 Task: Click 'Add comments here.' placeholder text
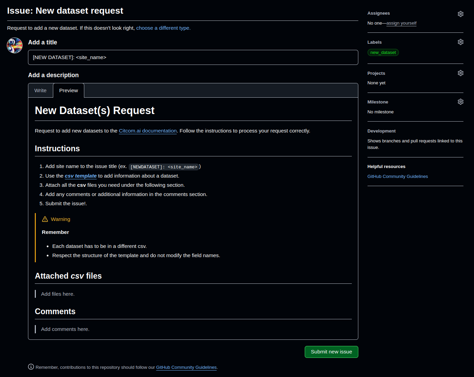pyautogui.click(x=65, y=329)
